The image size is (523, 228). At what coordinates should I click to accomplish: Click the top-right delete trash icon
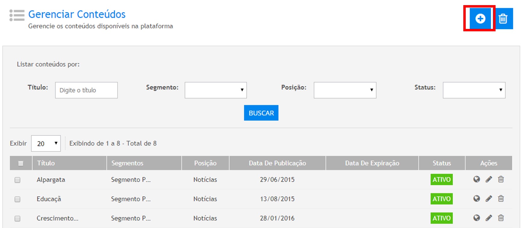point(503,19)
